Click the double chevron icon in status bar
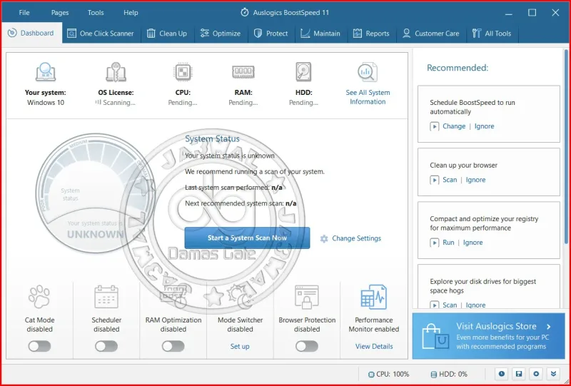This screenshot has width=571, height=386. coord(553,374)
